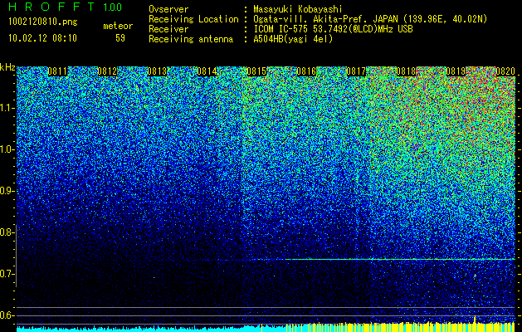Click the Receiving Location value Ogata-vill. Akita-Pref.
Screen dimensions: 522x332
pyautogui.click(x=312, y=19)
